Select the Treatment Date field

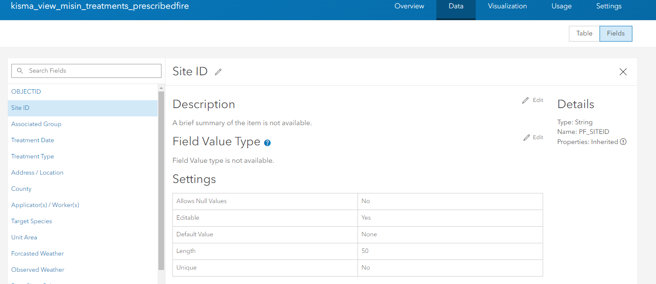tap(33, 140)
